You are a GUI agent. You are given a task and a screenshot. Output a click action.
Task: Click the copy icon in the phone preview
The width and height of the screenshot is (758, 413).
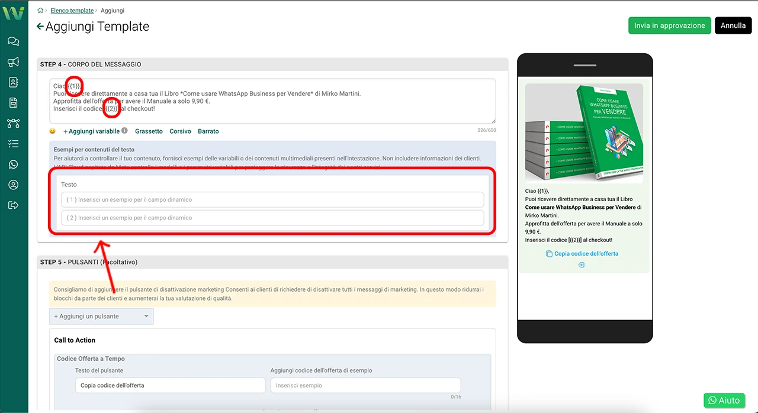[x=549, y=254]
